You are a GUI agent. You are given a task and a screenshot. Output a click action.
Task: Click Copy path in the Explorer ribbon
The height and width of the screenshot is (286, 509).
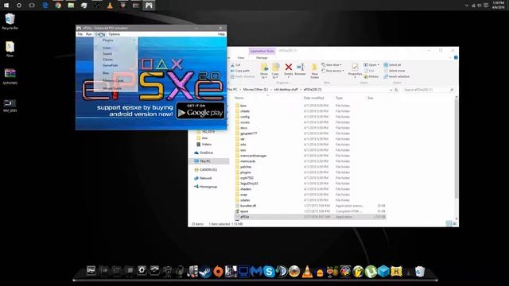coord(240,71)
